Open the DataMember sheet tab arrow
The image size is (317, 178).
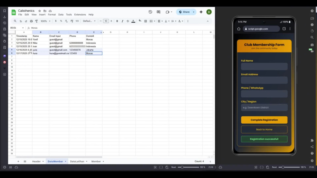[x=66, y=162]
